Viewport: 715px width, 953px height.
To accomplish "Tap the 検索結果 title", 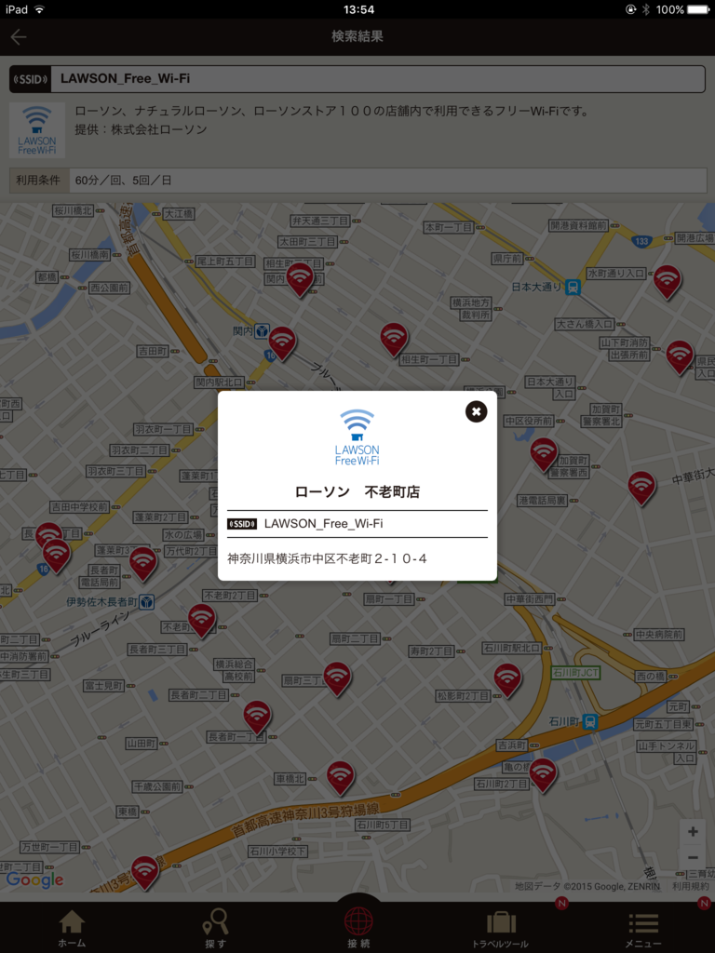I will click(x=357, y=36).
